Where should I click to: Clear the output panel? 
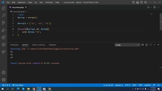tap(143, 45)
